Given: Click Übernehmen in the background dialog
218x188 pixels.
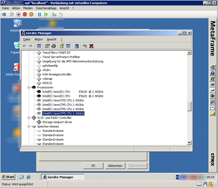Looking at the screenshot, I should pos(137,166).
